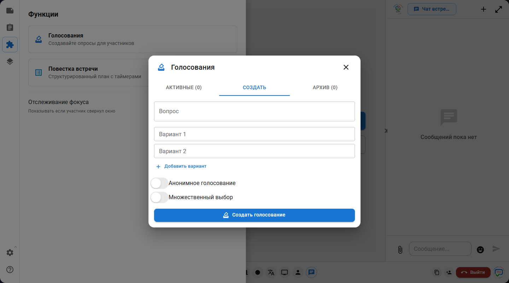This screenshot has height=283, width=509.
Task: Click the Добавить вариант link
Action: click(181, 166)
